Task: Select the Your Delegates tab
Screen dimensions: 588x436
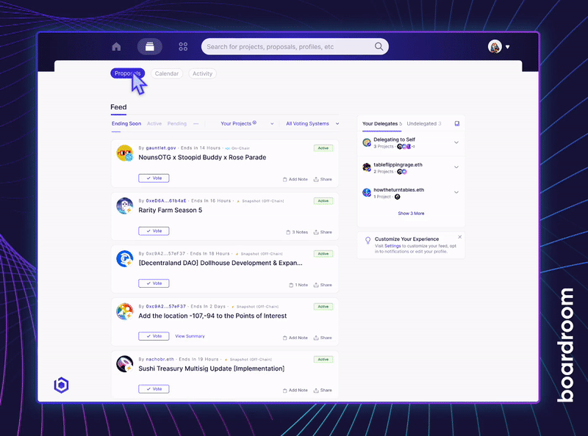Action: [381, 123]
